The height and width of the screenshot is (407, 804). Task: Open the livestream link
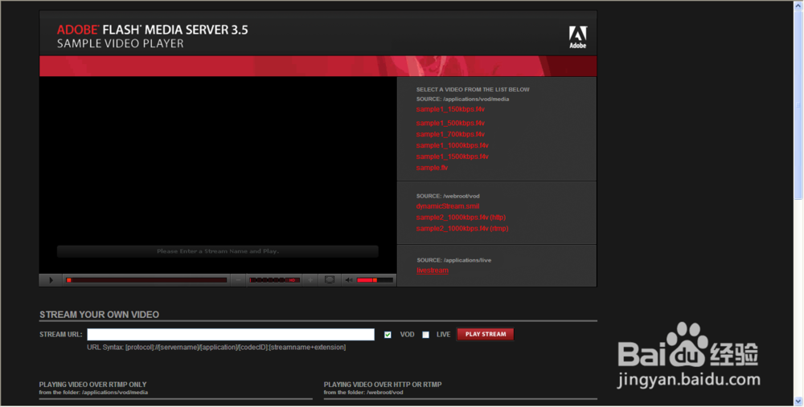point(433,271)
